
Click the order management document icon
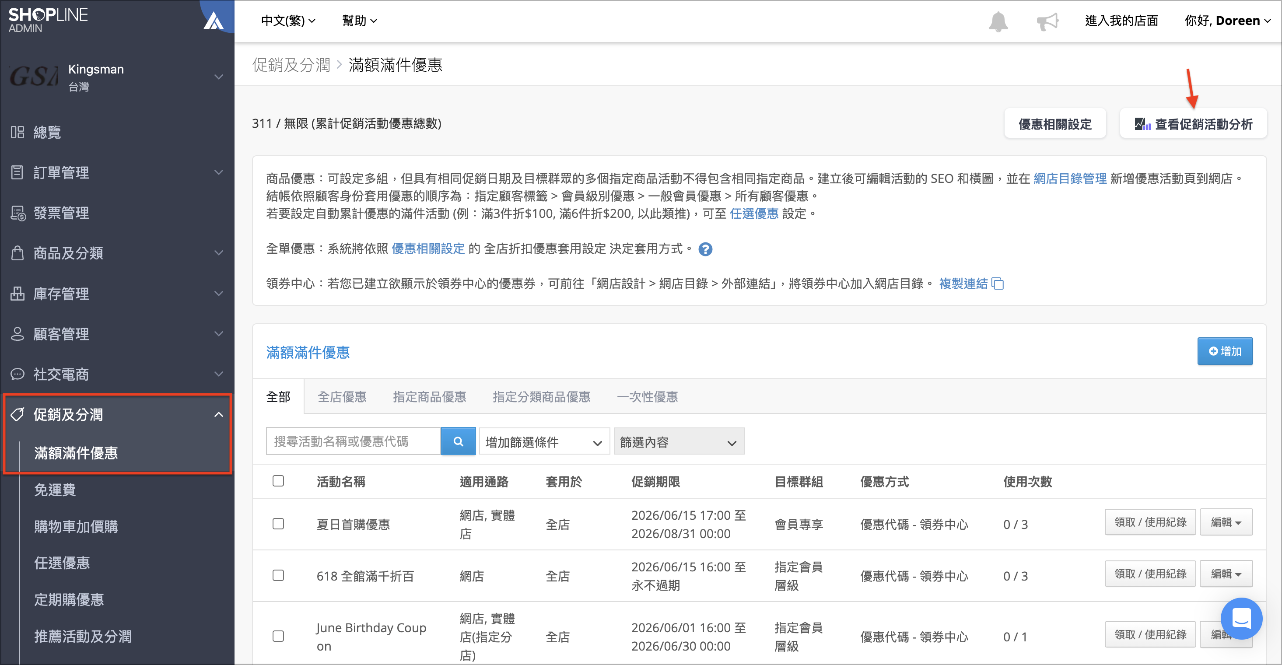[18, 172]
